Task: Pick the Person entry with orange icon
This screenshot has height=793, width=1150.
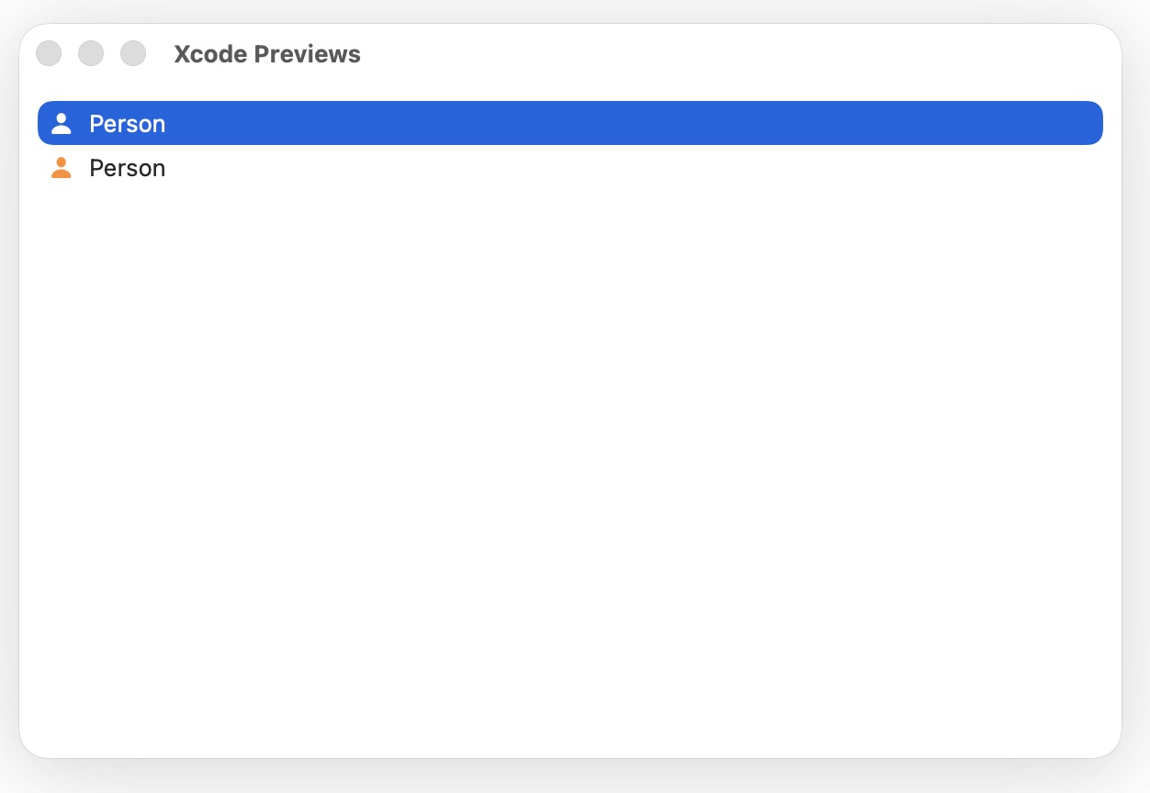Action: [x=127, y=168]
